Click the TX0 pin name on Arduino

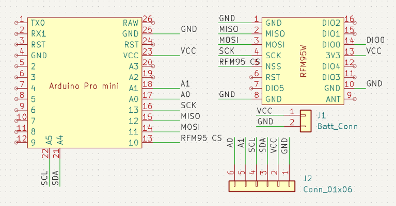[38, 23]
